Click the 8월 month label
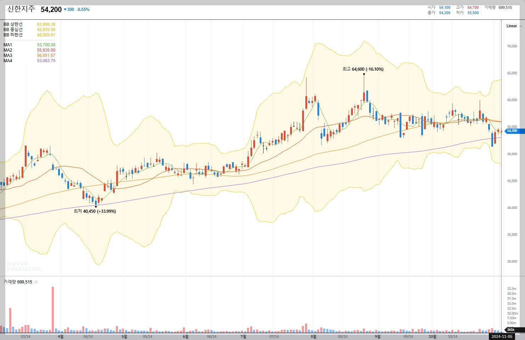Viewport: 525px width, 340px height. coord(314,336)
